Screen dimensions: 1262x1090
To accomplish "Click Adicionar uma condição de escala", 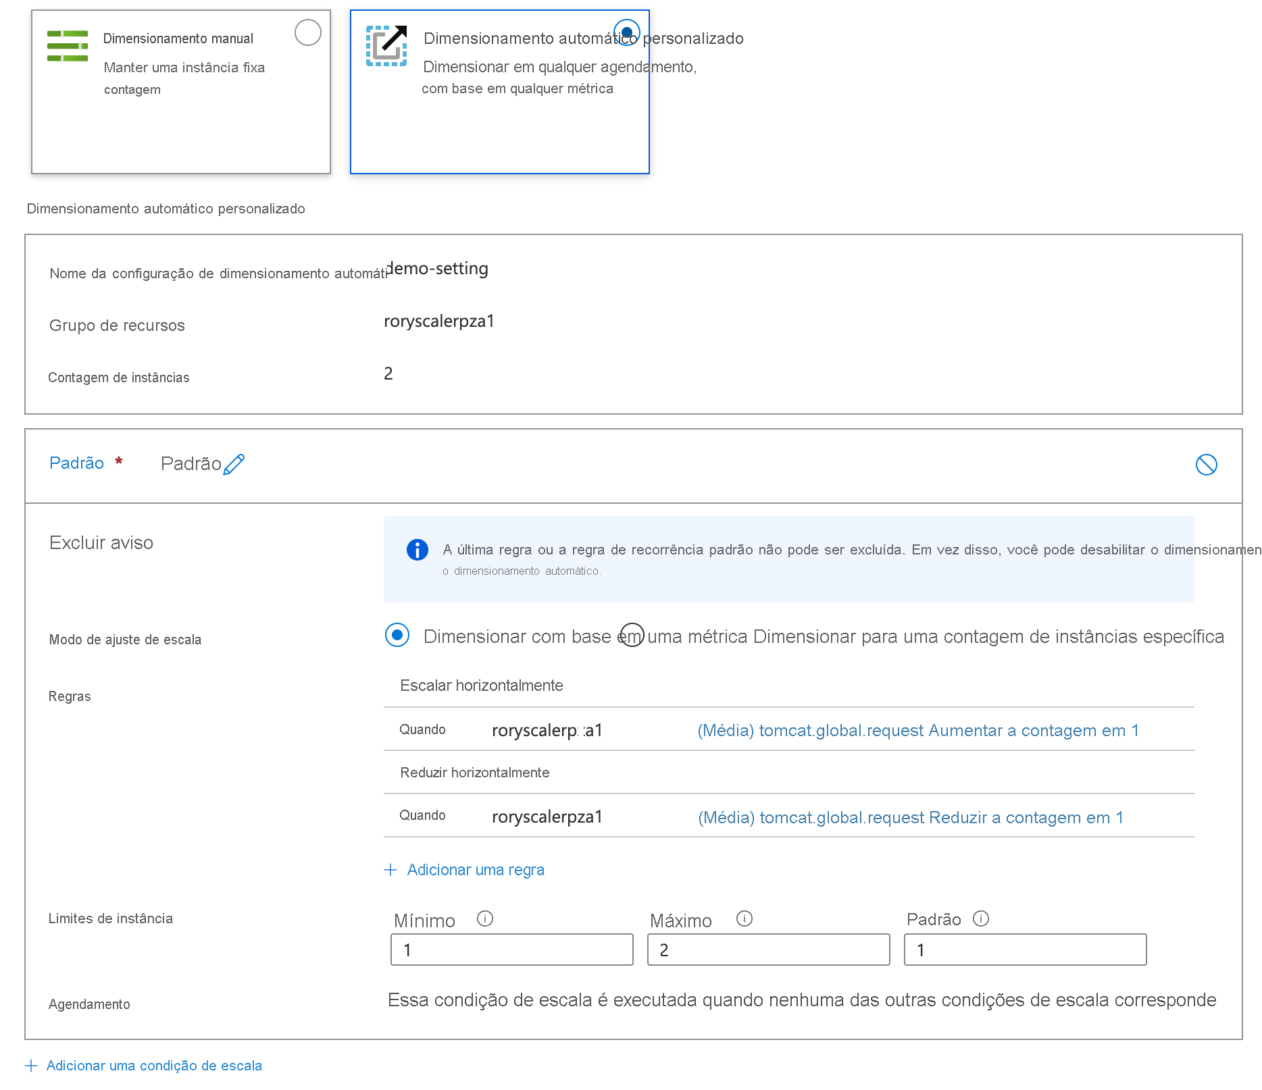I will pyautogui.click(x=153, y=1066).
